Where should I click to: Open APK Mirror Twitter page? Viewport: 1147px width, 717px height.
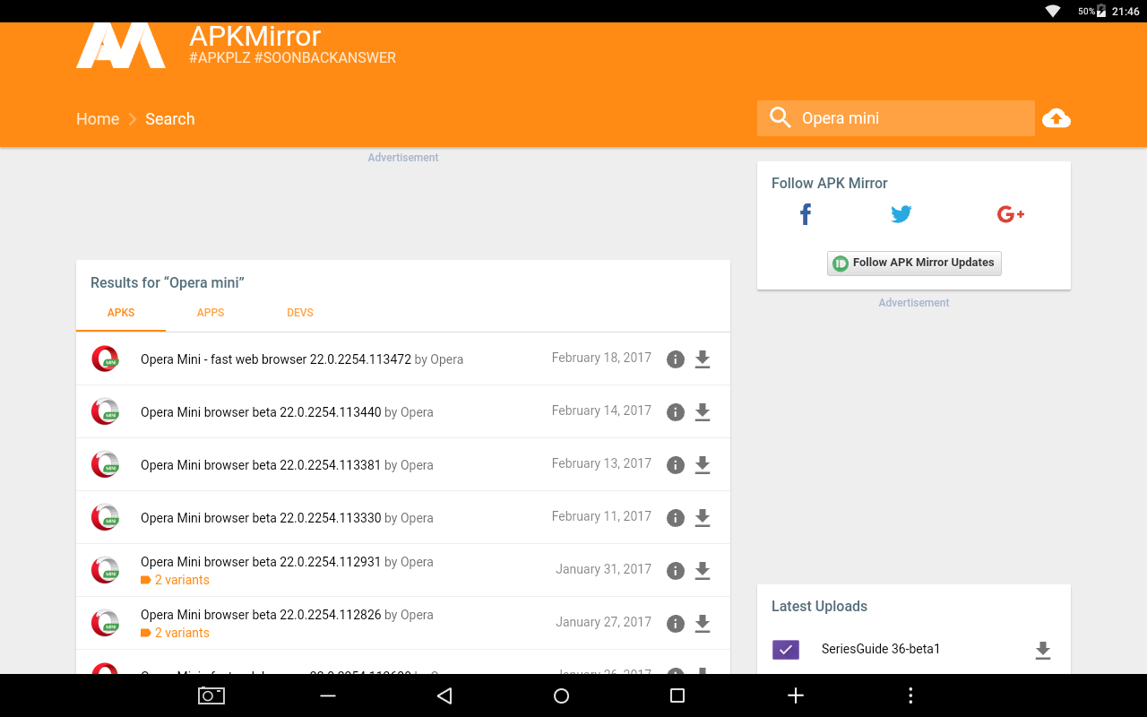click(x=901, y=214)
